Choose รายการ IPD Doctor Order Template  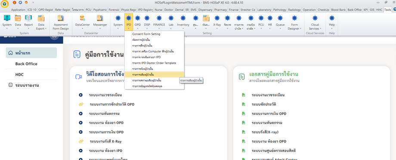pyautogui.click(x=155, y=63)
